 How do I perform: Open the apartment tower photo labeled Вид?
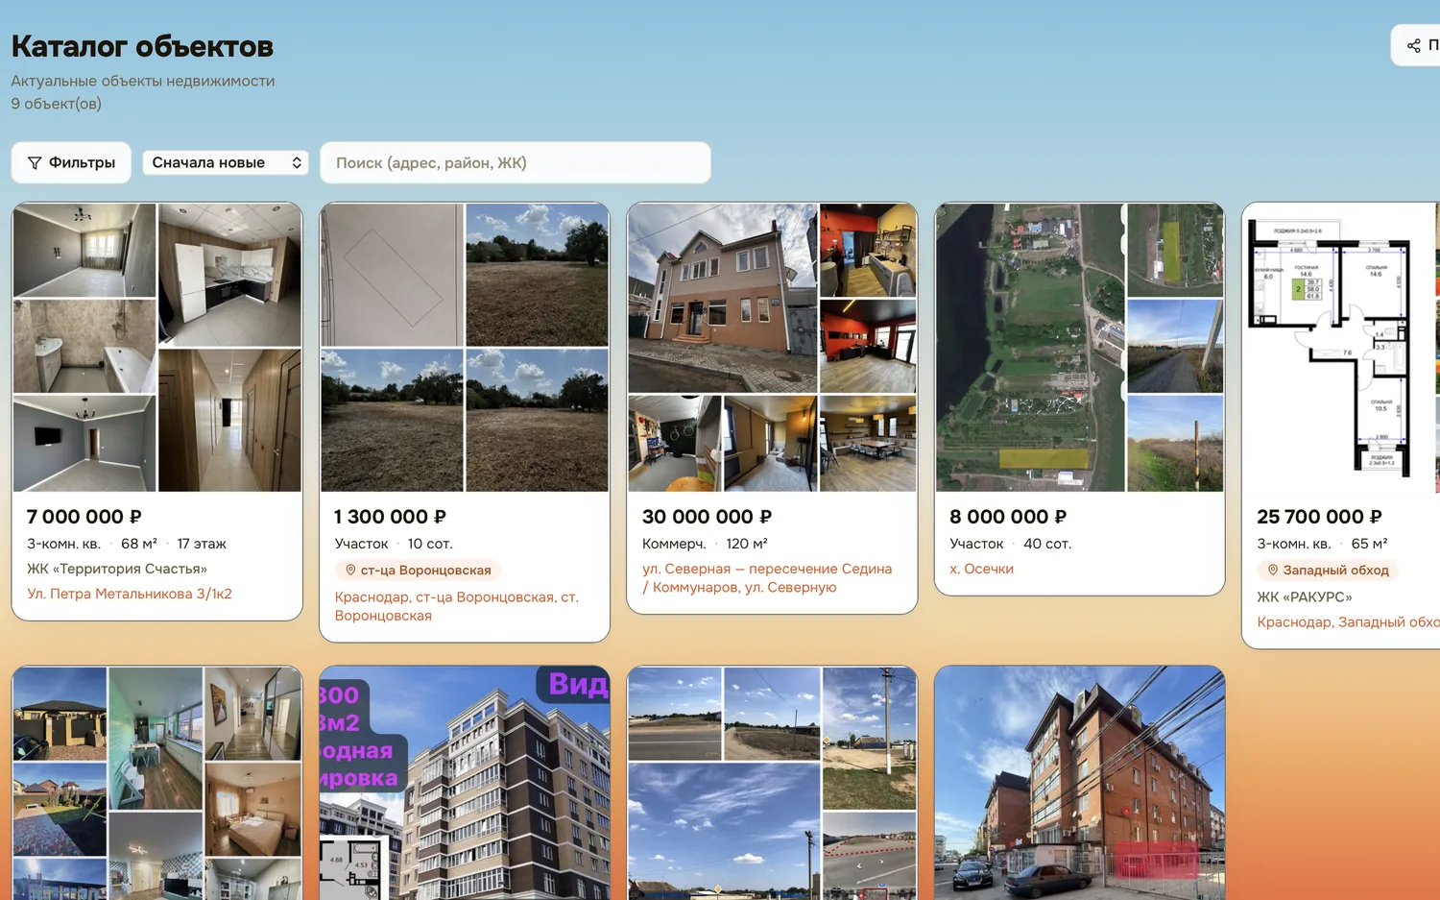tap(465, 784)
